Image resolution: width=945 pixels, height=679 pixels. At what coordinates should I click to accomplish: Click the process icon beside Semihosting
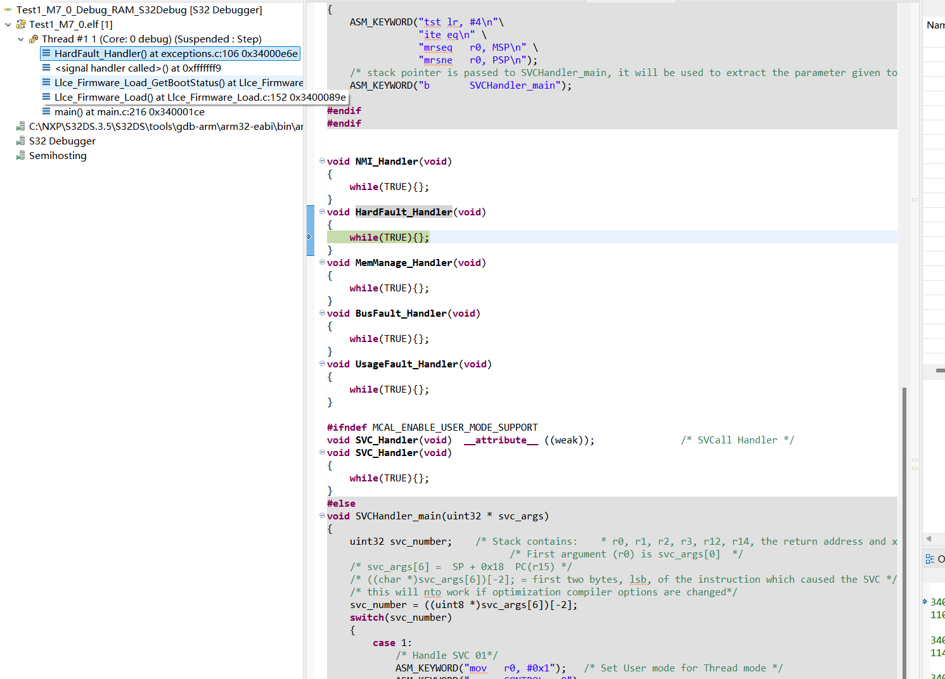21,156
